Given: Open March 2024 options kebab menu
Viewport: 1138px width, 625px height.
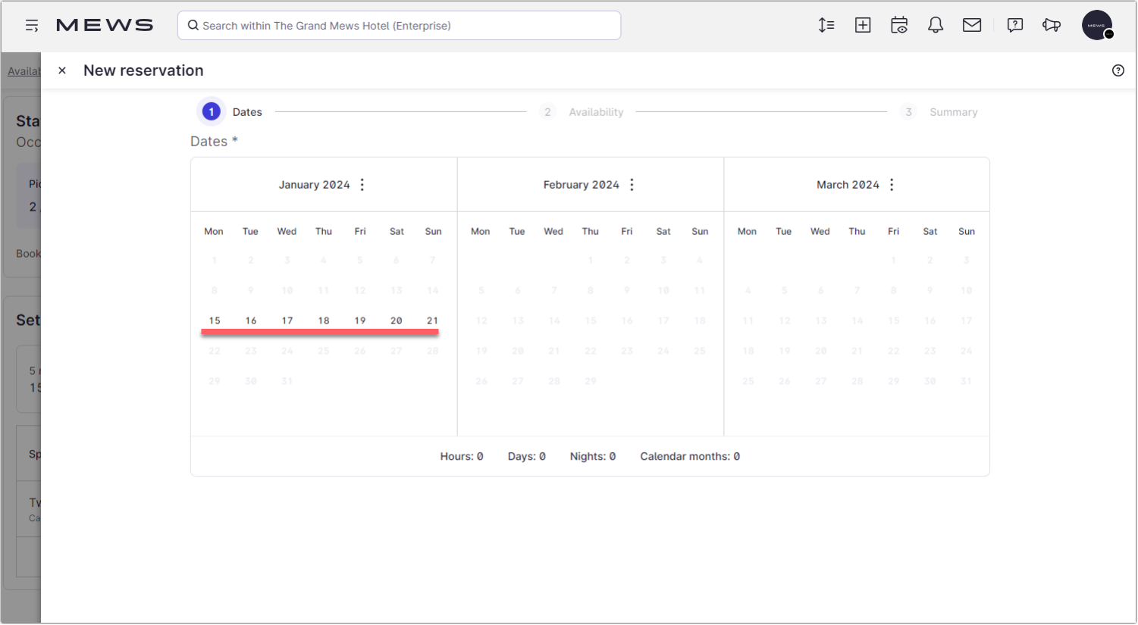Looking at the screenshot, I should tap(892, 185).
